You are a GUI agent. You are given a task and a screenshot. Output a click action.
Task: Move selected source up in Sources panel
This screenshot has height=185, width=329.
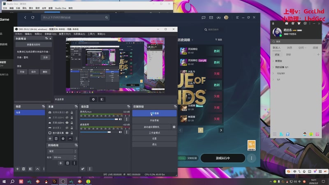[x=70, y=139]
